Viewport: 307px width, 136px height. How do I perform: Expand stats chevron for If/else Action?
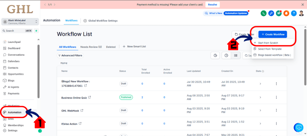coord(260,123)
